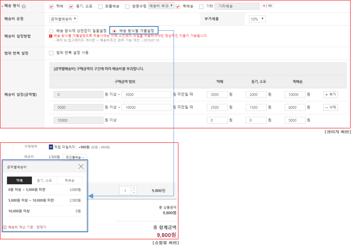Switch to the 등기, 소포 tab in popup
363x248 pixels.
(x=44, y=181)
